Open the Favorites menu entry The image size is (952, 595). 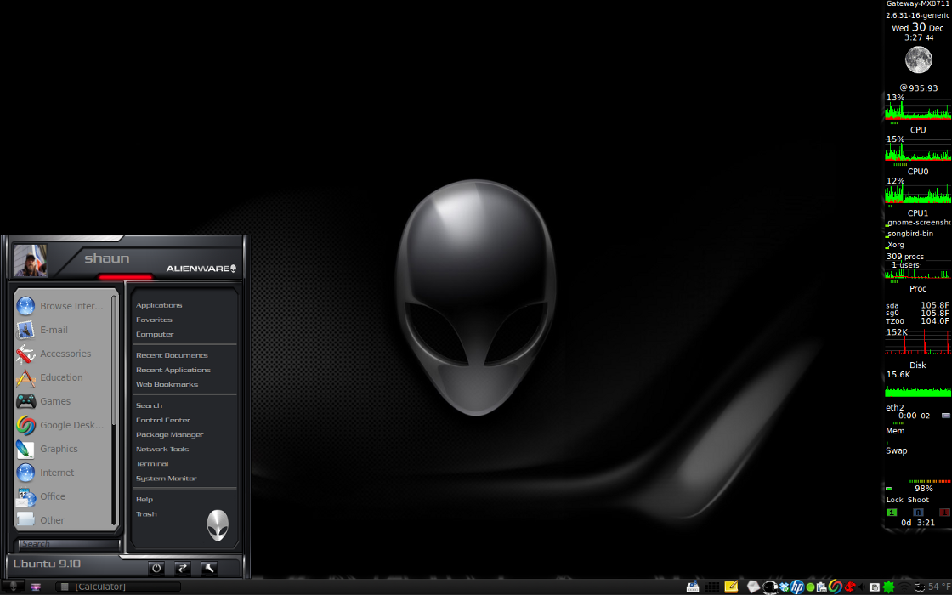154,320
